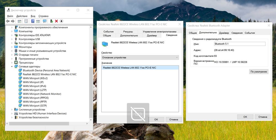This screenshot has width=276, height=140.
Task: Click the Сетевые адаптеры category icon
Action: [x=16, y=66]
